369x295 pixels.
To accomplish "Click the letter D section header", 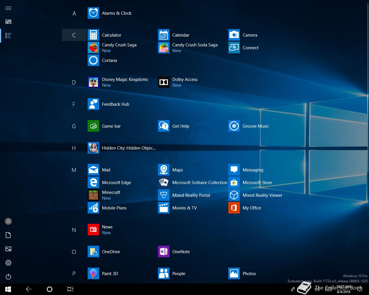I will click(74, 82).
